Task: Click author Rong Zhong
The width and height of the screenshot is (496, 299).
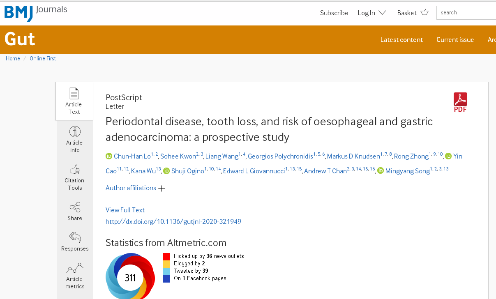Action: point(411,156)
